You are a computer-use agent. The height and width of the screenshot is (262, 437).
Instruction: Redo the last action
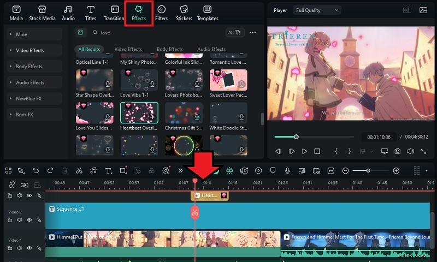50,170
